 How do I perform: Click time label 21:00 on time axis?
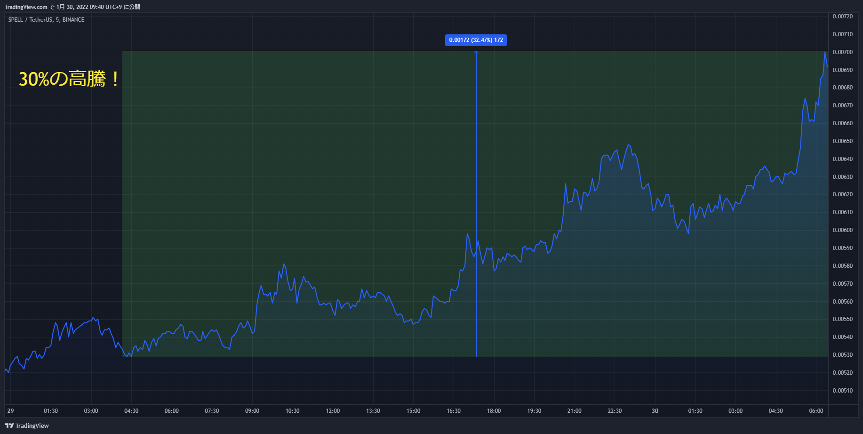(575, 411)
